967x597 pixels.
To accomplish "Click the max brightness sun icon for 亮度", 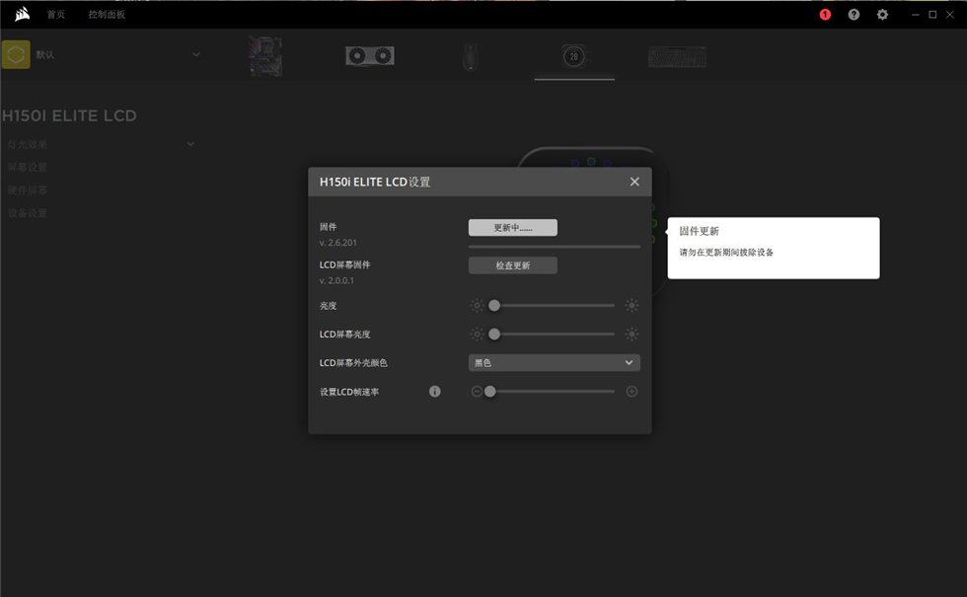I will [632, 305].
